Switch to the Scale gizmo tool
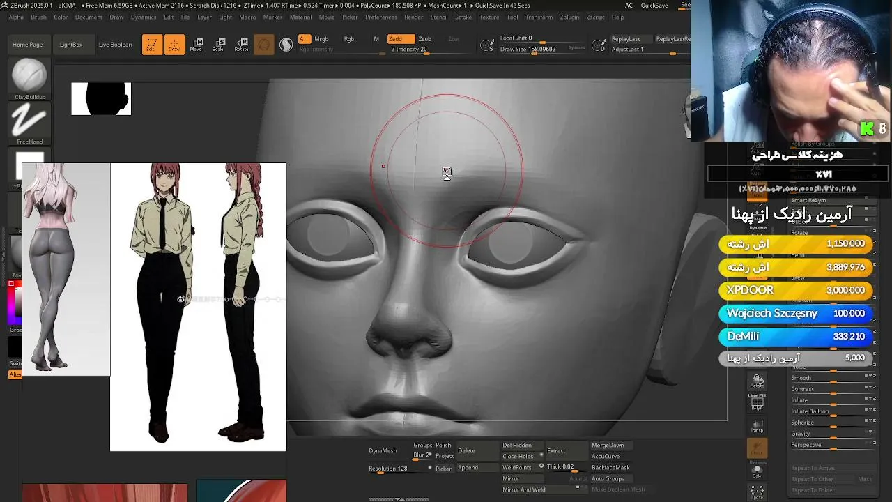 [218, 45]
